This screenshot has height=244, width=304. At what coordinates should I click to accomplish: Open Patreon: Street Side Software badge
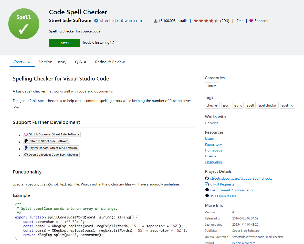[x=46, y=141]
